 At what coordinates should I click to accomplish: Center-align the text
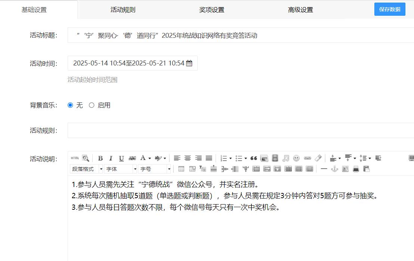(188, 158)
